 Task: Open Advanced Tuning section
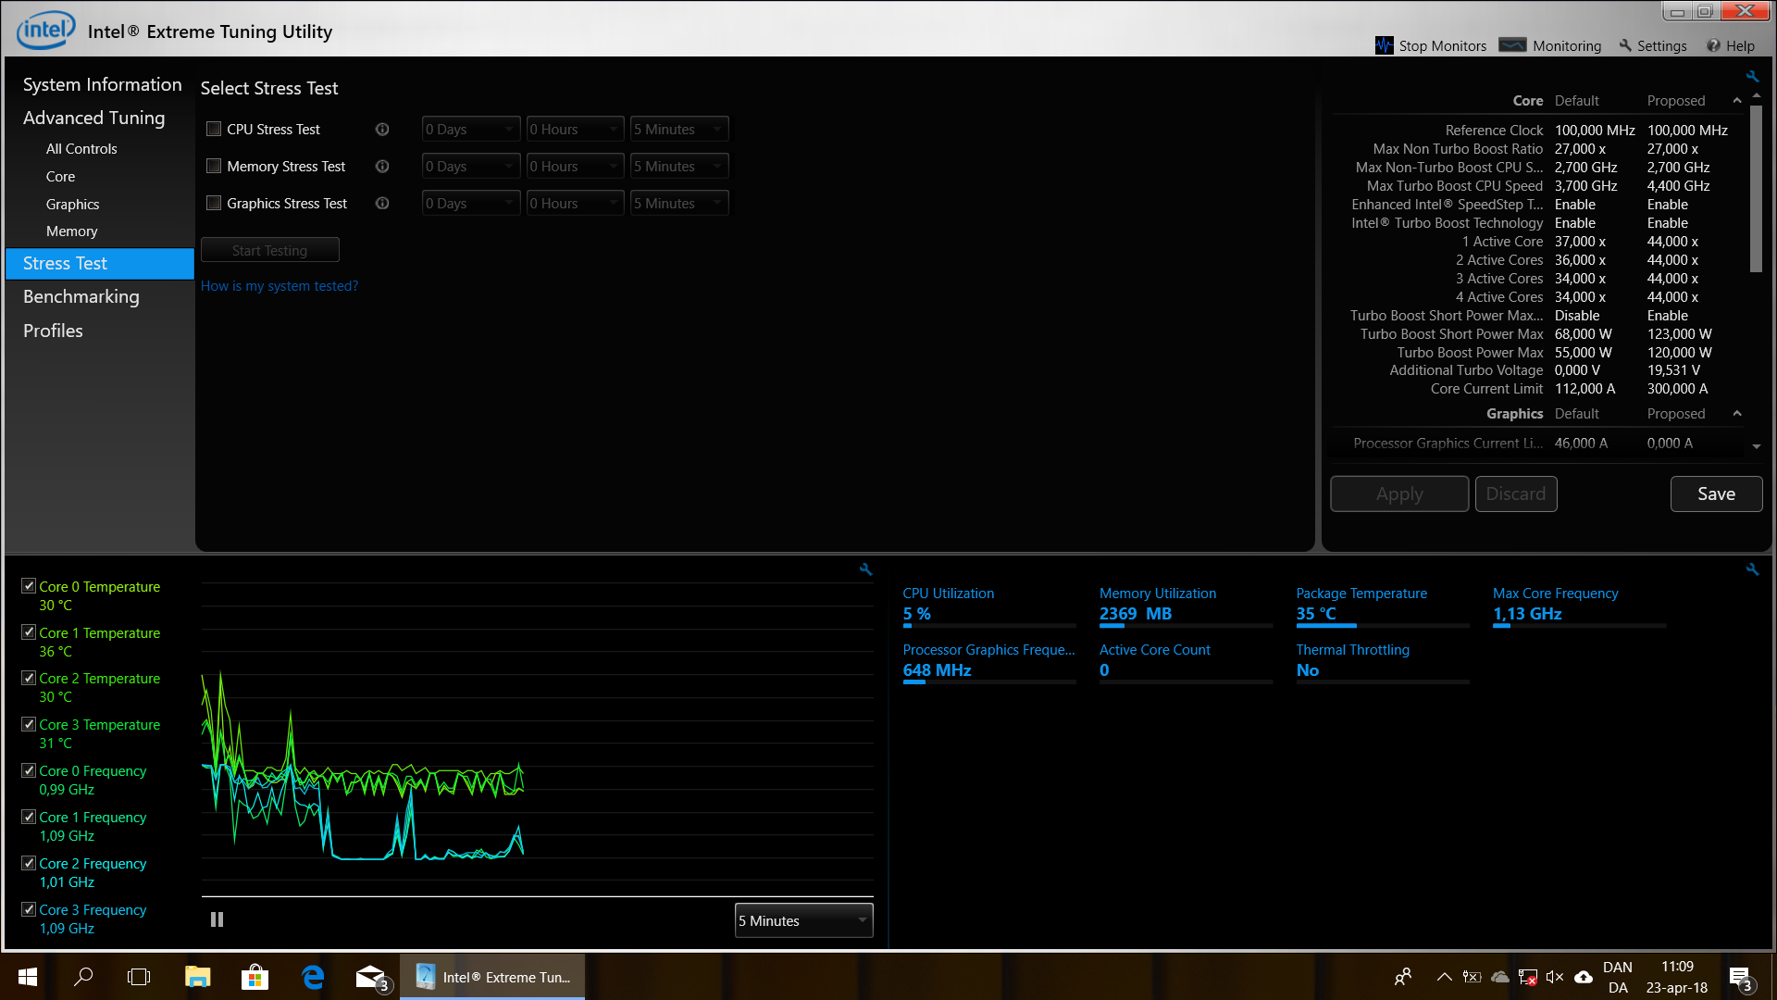click(x=93, y=118)
